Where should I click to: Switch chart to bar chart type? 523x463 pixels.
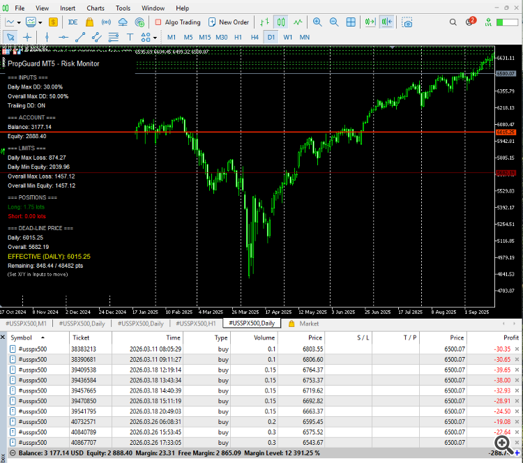(264, 22)
